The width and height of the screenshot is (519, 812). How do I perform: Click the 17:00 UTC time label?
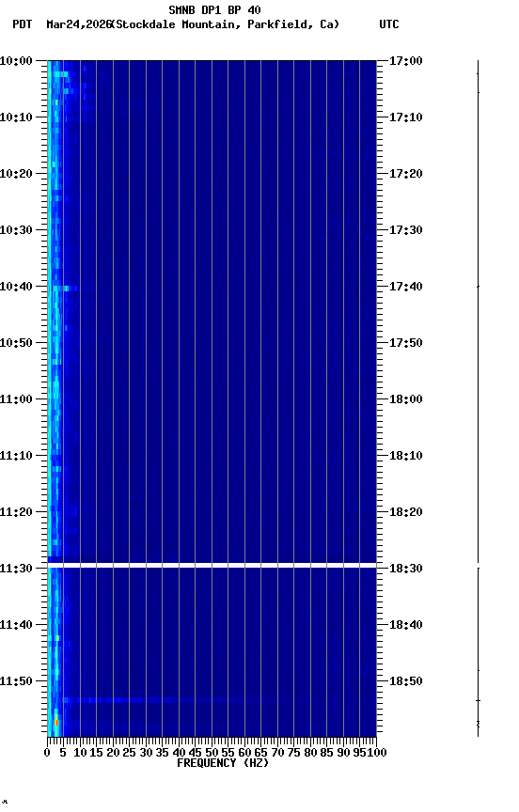[x=406, y=61]
